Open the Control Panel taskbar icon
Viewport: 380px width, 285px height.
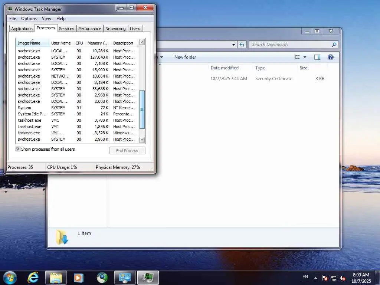pos(125,278)
